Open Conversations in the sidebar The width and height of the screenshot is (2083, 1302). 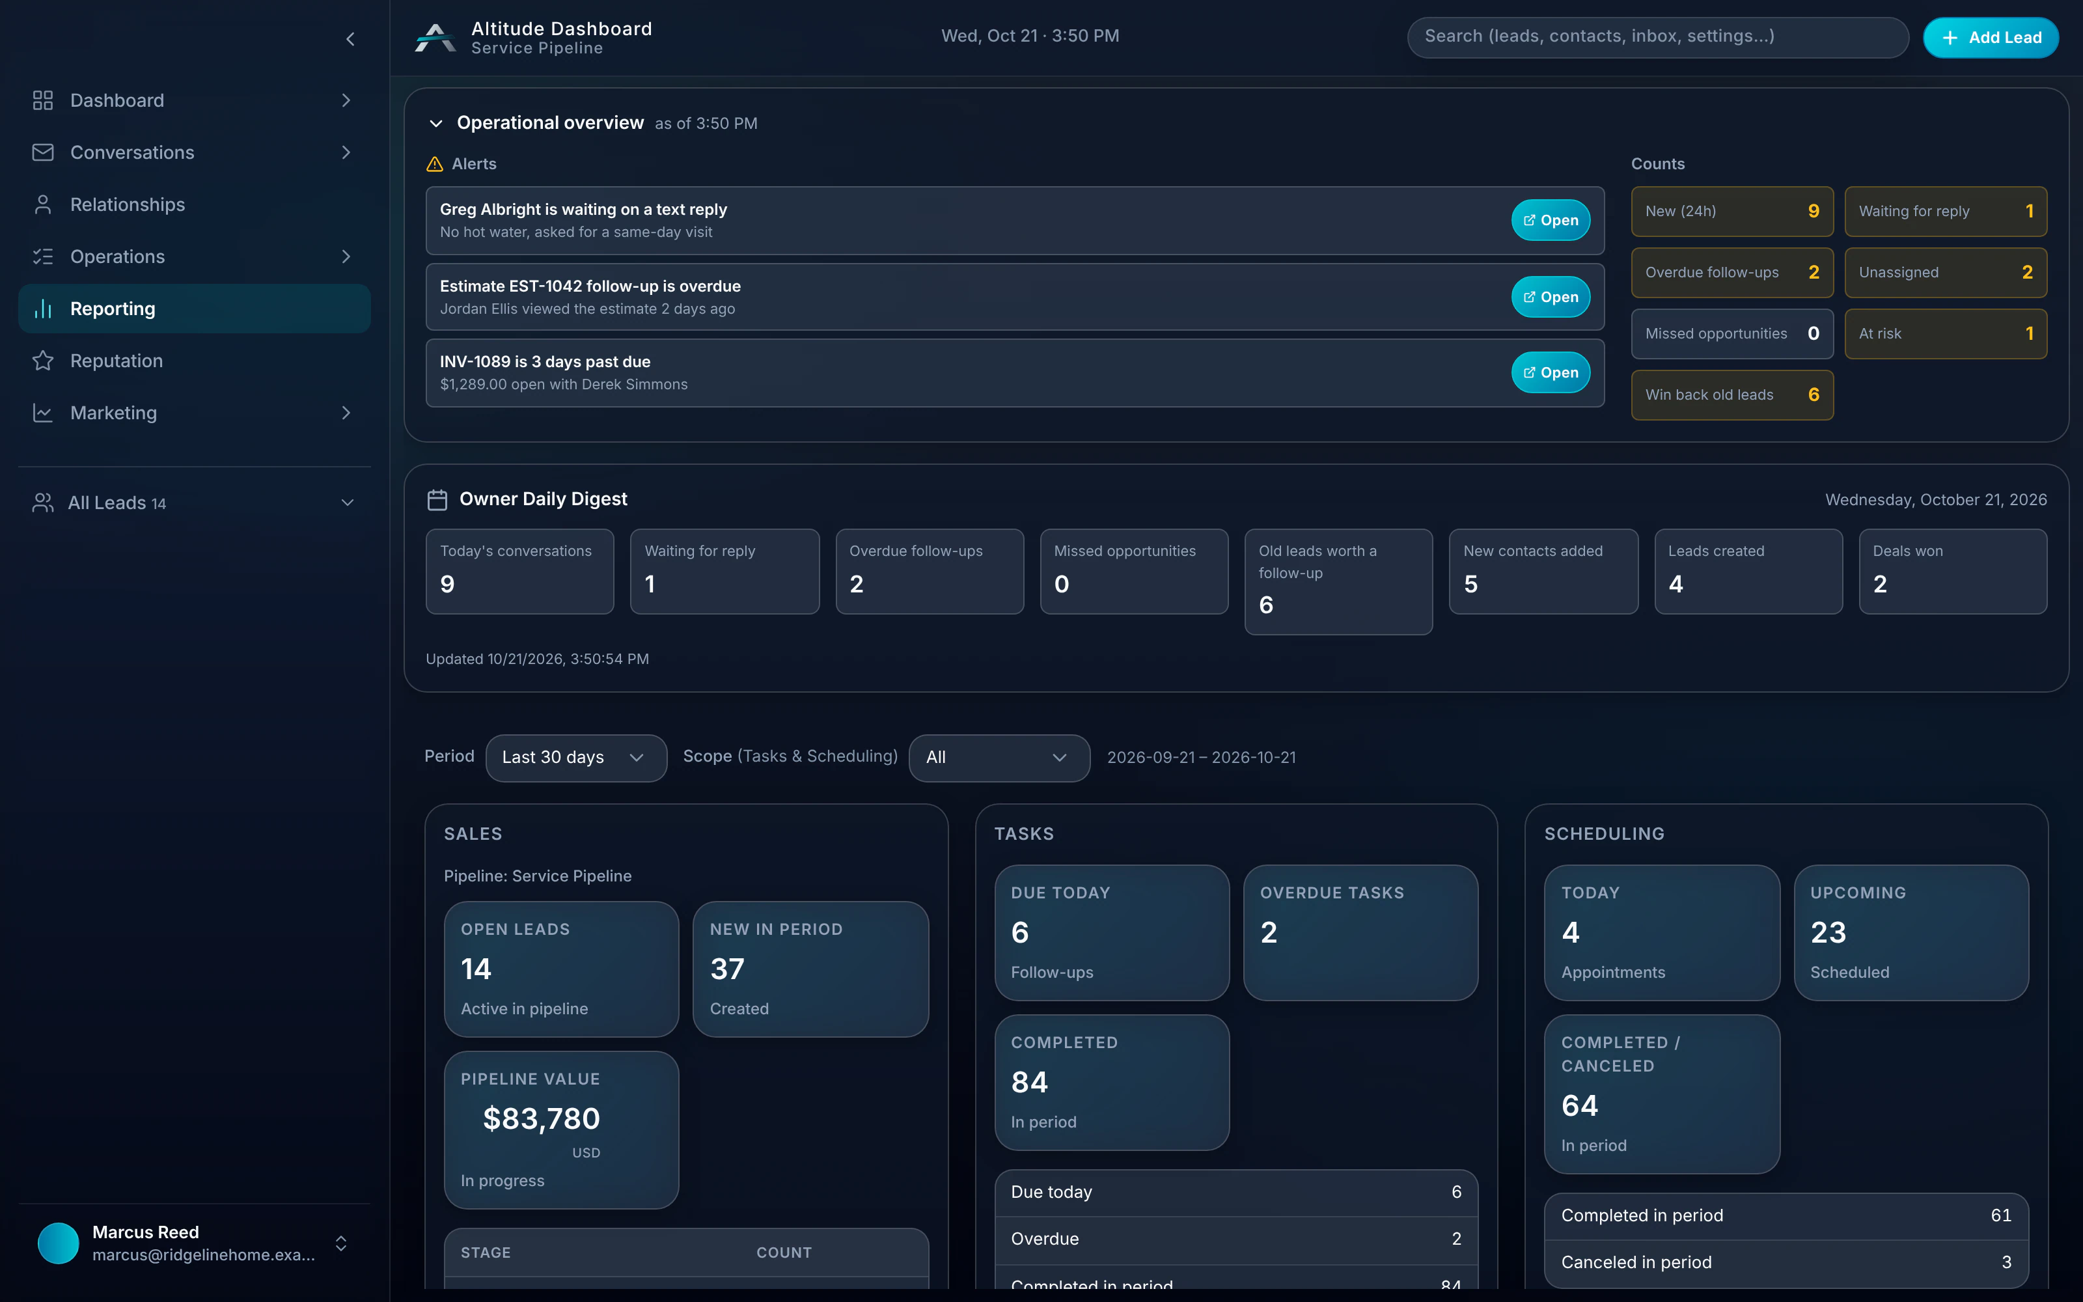click(195, 152)
